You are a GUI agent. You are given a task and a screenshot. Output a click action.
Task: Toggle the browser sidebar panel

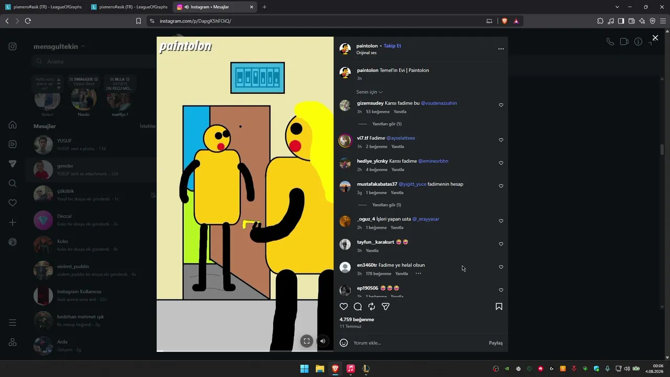[x=621, y=21]
